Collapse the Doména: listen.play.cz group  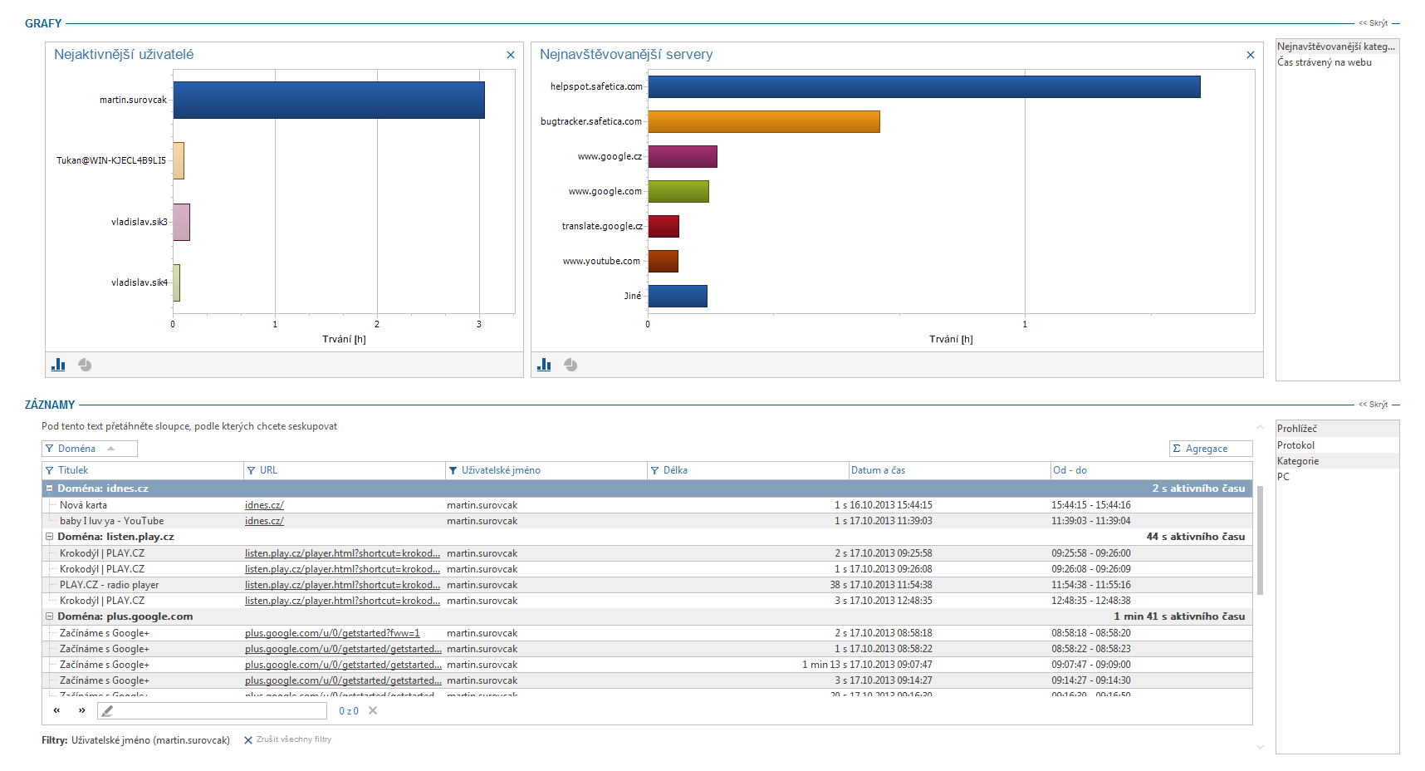click(50, 537)
